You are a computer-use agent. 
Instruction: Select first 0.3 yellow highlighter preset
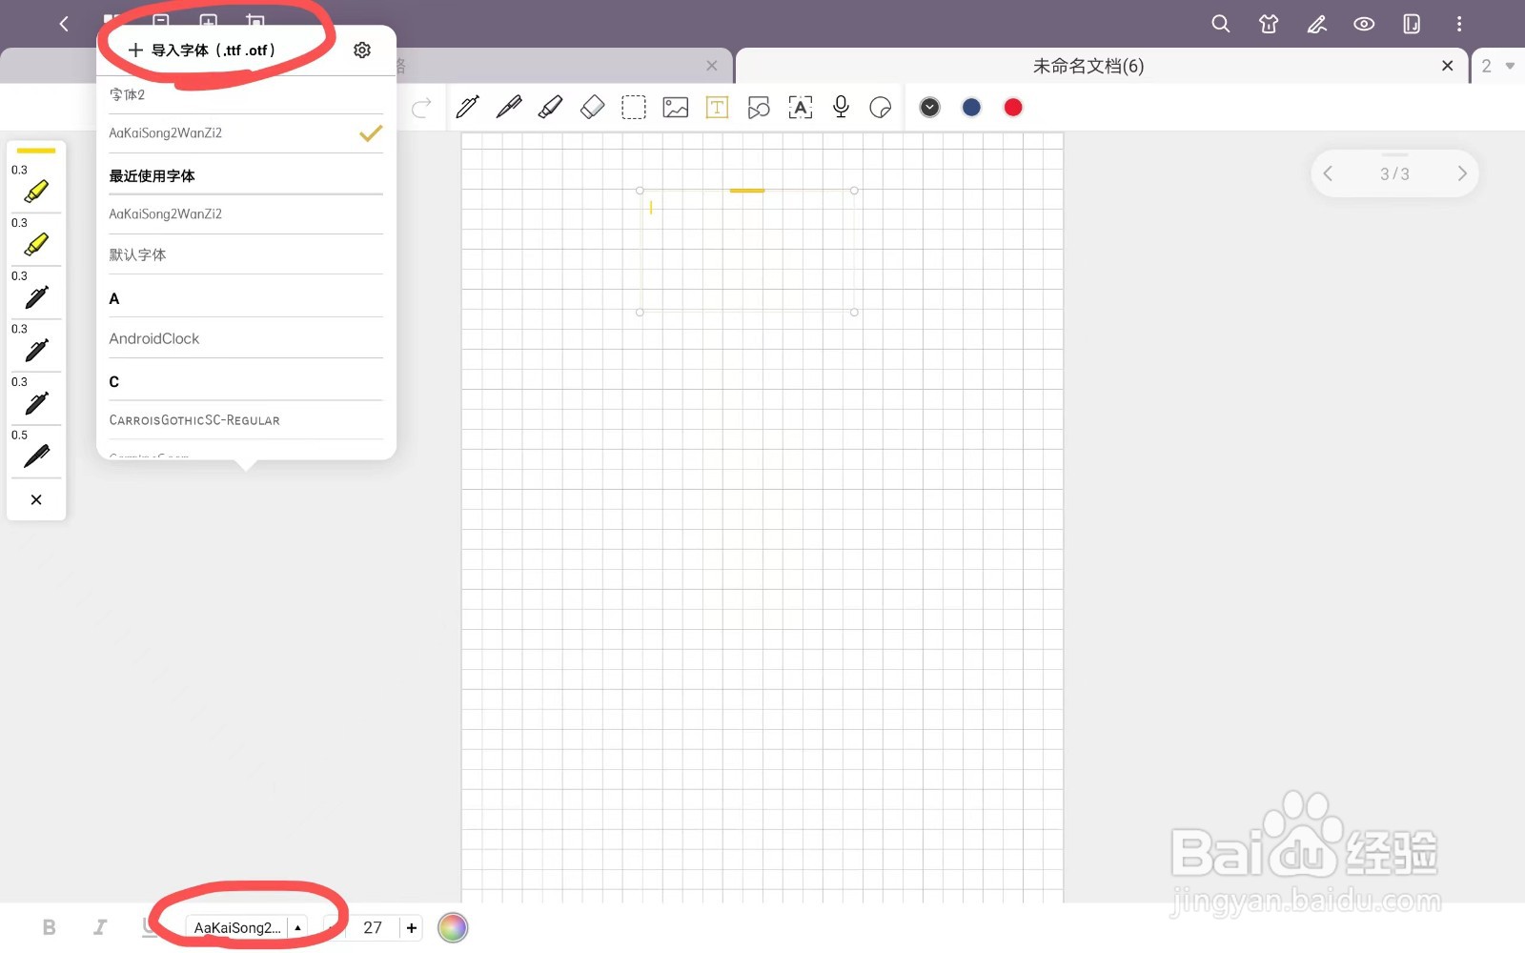coord(36,185)
